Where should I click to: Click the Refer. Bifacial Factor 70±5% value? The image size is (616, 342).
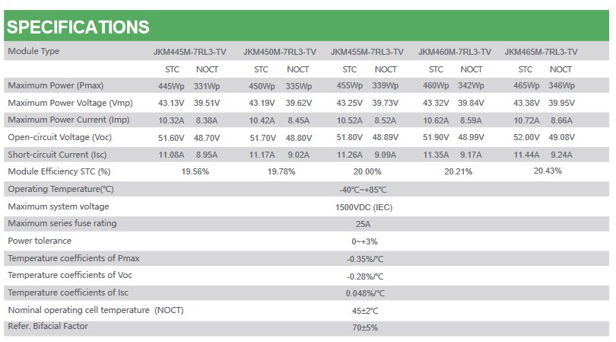(365, 328)
